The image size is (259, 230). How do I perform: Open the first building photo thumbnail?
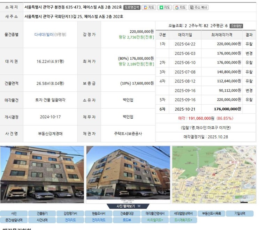[42, 175]
